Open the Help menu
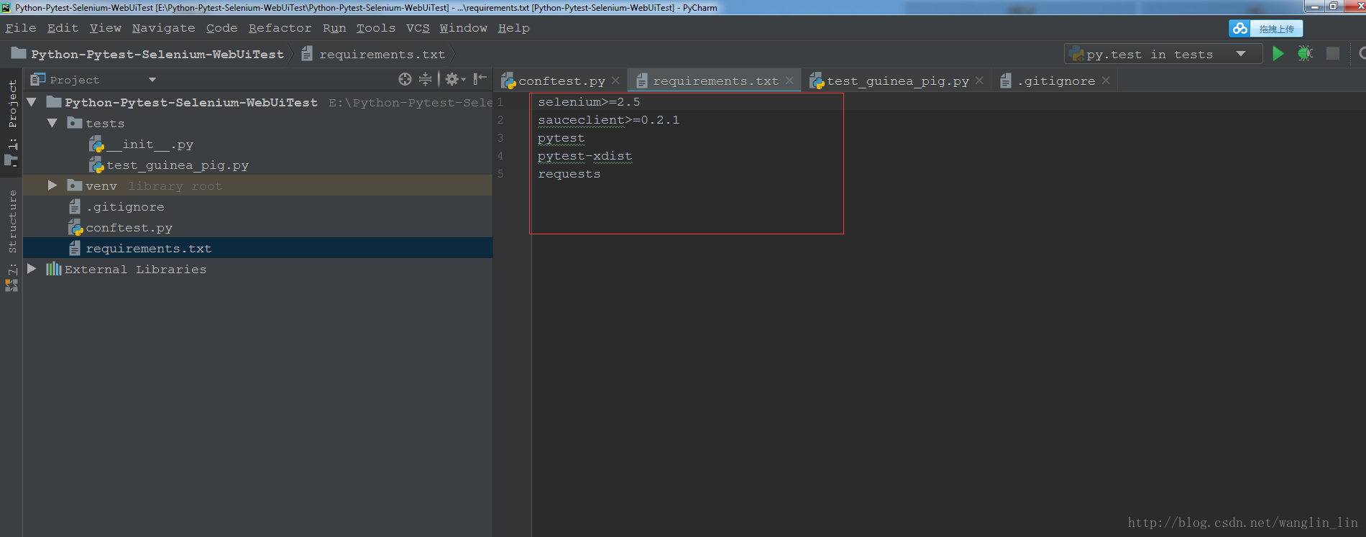1366x537 pixels. [x=514, y=28]
